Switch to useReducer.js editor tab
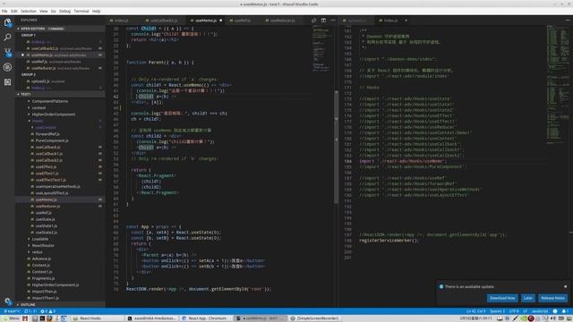Viewport: 573px width, 322px height. click(x=282, y=21)
